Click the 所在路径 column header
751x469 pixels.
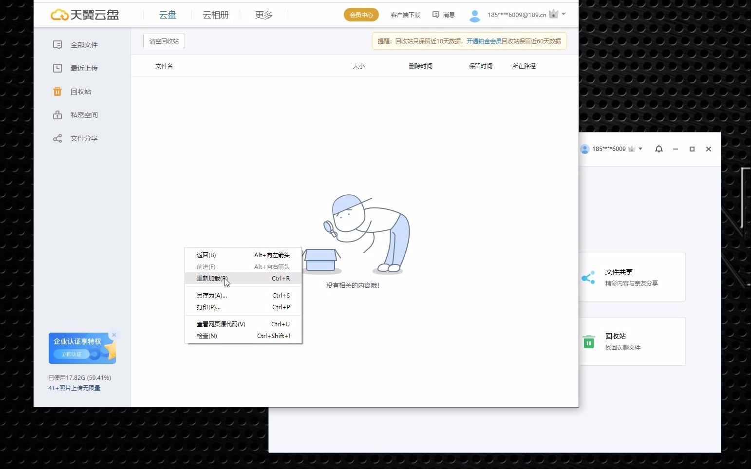(x=524, y=66)
